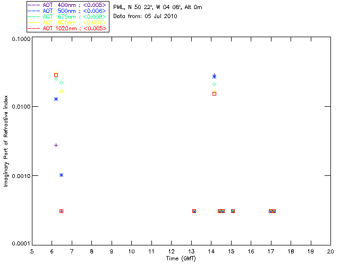Click the x-axis tick label 15
Image resolution: width=340 pixels, height=272 pixels.
coord(231,251)
